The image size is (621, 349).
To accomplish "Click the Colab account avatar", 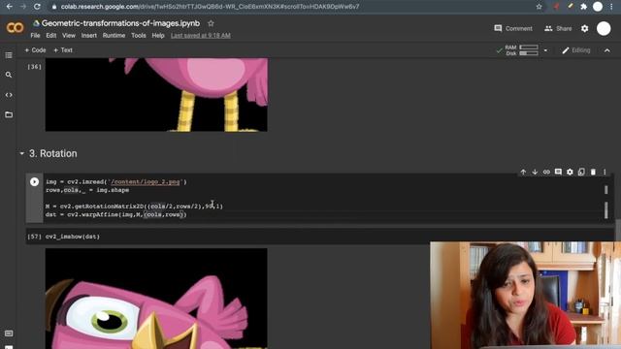I will 604,28.
